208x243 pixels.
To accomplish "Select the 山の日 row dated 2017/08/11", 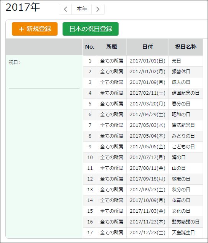I will (143, 168).
